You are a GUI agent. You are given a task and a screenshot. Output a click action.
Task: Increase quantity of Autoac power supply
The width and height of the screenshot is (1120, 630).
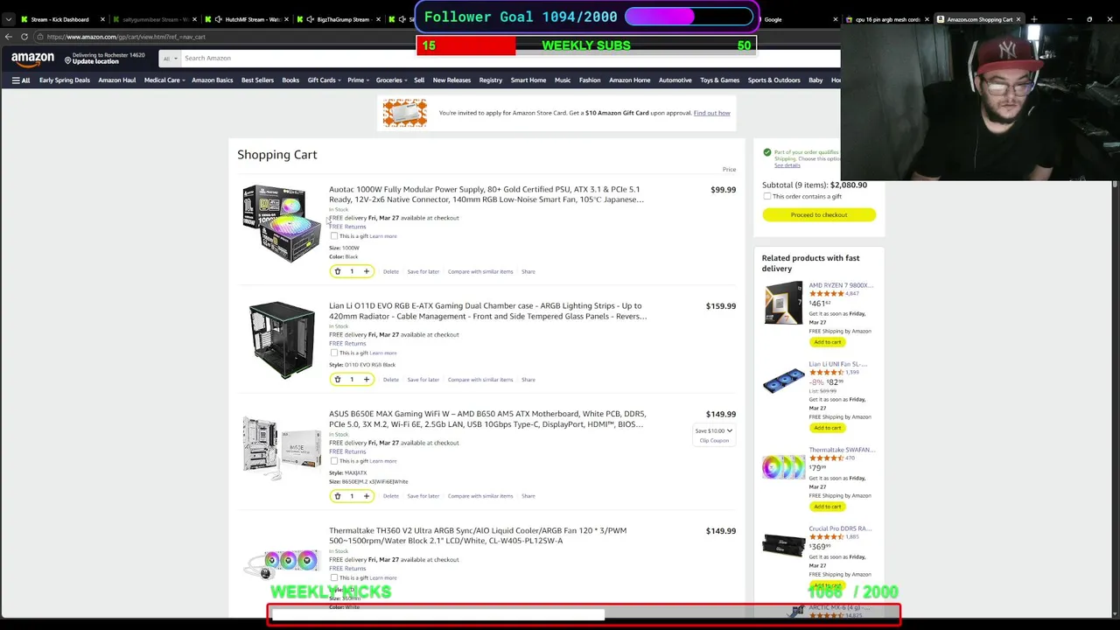pyautogui.click(x=367, y=271)
